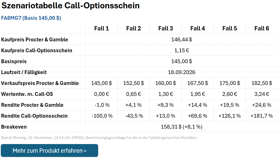Select the Rendite Procter & Gamble +24,6 % cell
This screenshot has width=279, height=158.
262,105
